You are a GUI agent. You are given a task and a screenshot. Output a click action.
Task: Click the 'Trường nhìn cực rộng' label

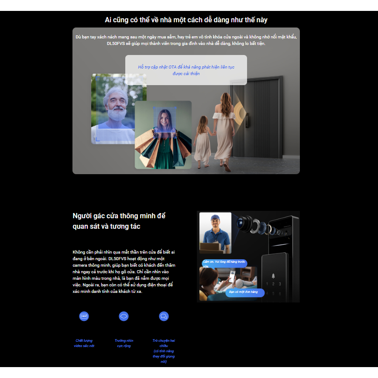point(124,343)
